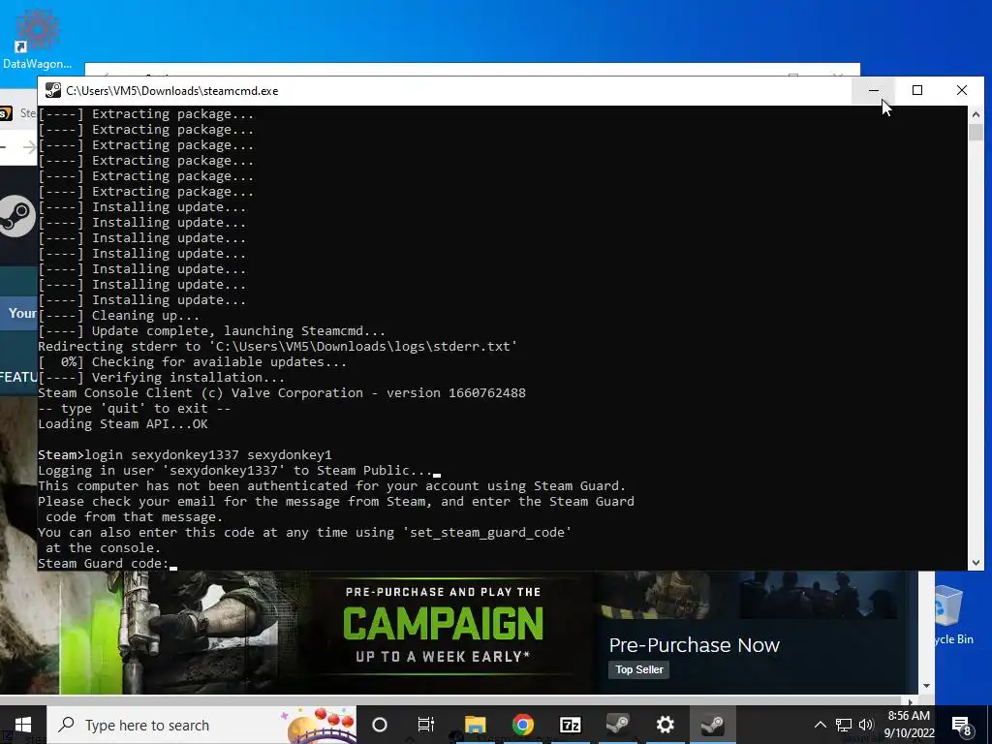Screen dimensions: 992x744
Task: Minimize the steamcmd console window
Action: tap(874, 90)
